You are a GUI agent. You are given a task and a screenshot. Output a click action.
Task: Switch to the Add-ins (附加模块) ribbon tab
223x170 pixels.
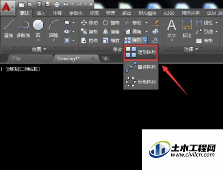(148, 13)
